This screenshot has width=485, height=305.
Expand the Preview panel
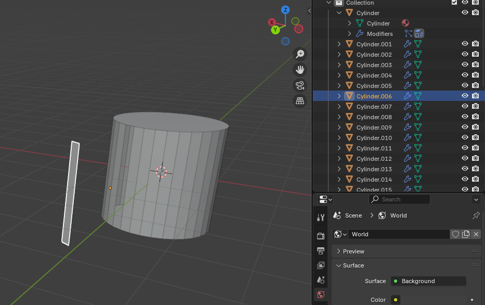[x=407, y=251]
